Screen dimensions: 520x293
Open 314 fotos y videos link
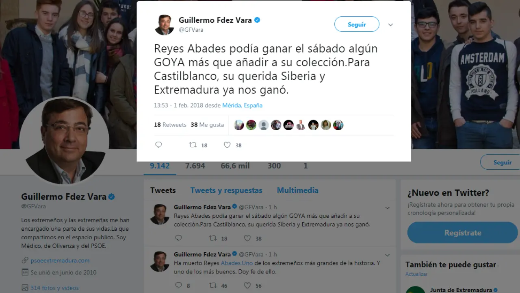click(54, 288)
